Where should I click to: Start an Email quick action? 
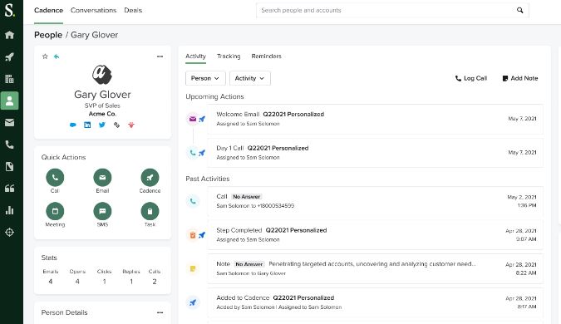[102, 178]
